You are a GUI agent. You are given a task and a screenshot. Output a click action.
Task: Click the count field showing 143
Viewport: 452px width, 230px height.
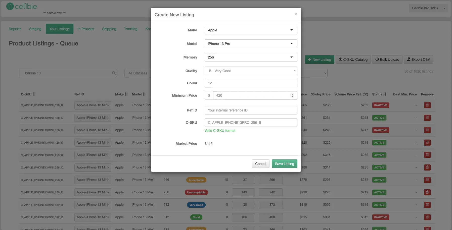pyautogui.click(x=243, y=192)
